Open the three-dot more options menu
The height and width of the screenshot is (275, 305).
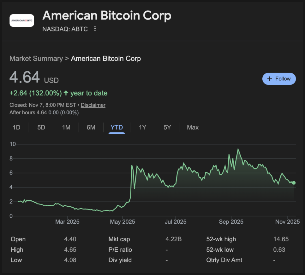click(95, 29)
